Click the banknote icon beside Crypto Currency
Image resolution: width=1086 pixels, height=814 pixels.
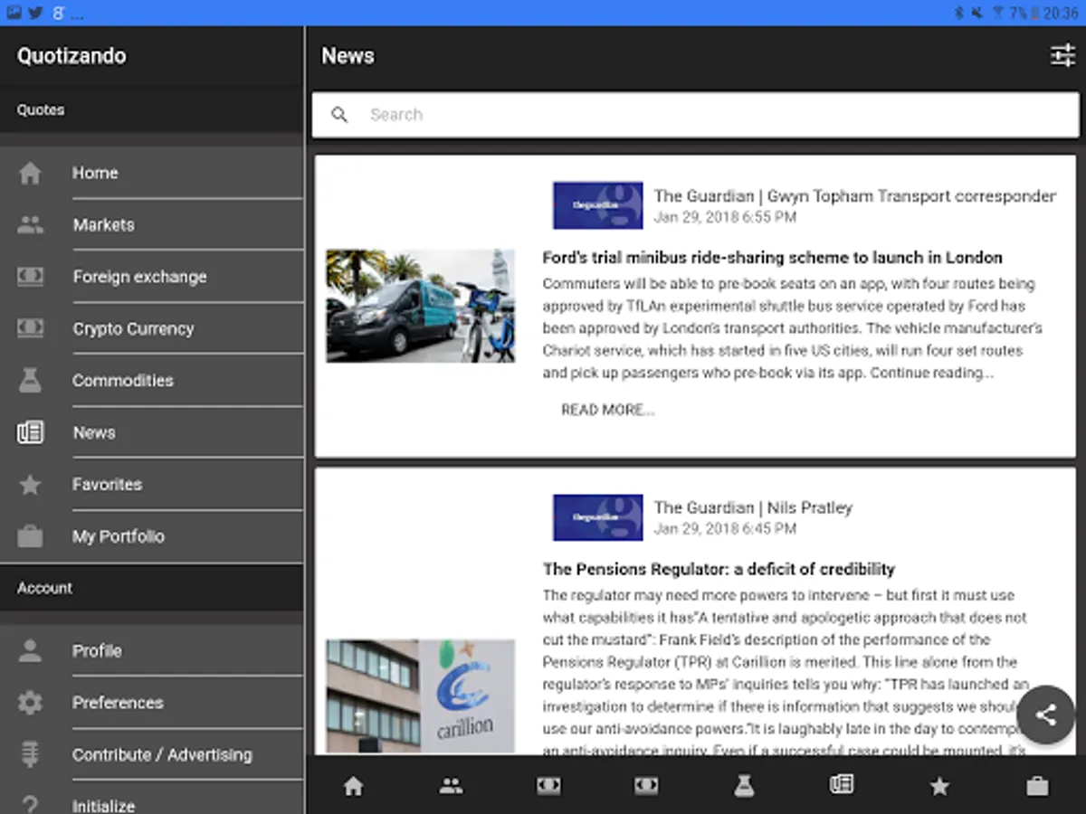click(30, 328)
